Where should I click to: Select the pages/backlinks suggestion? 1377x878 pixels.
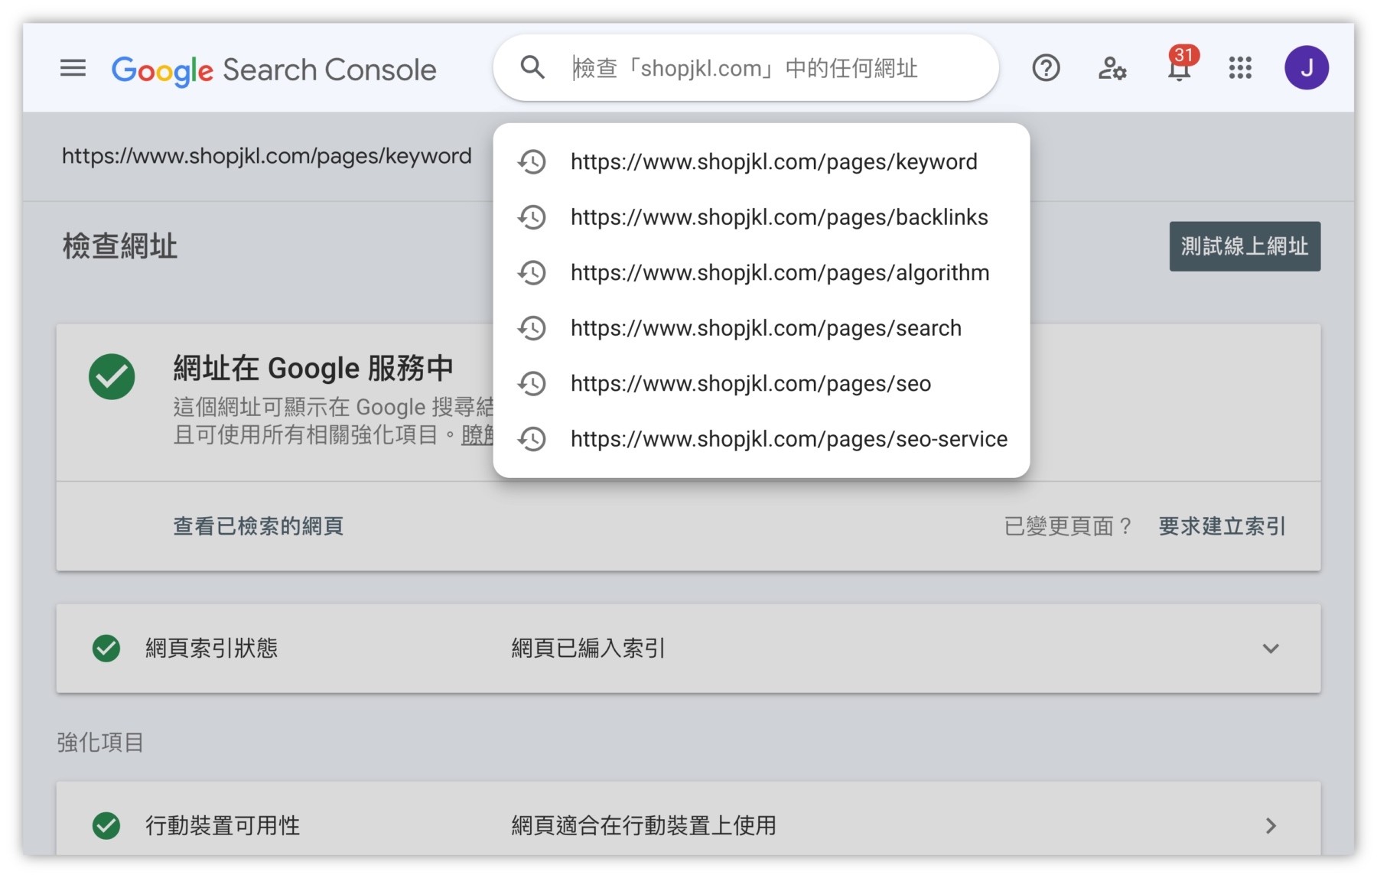[x=779, y=217]
